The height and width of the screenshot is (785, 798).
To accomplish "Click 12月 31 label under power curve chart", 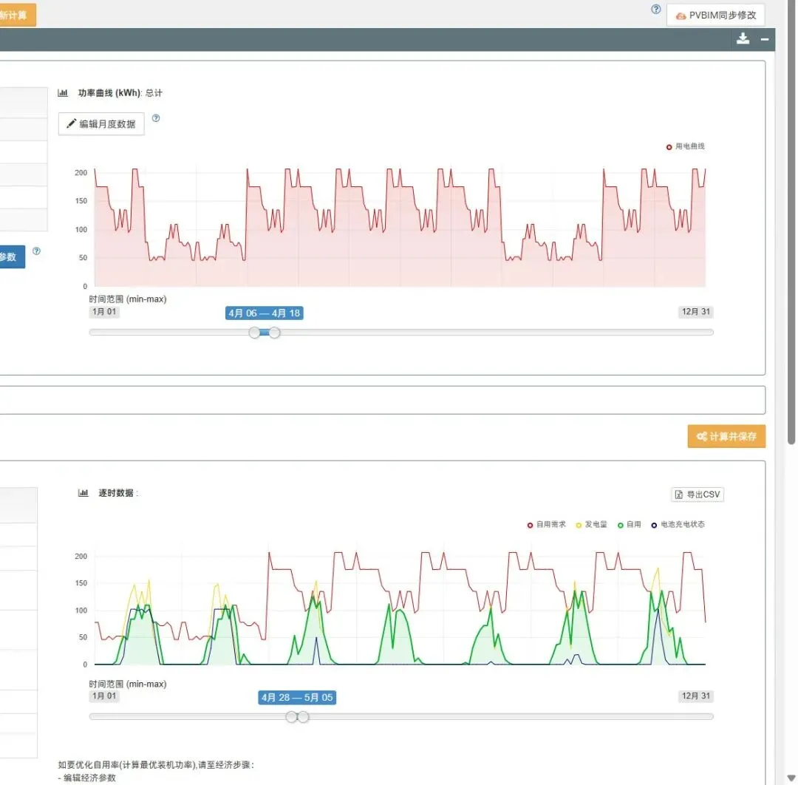I will 696,311.
